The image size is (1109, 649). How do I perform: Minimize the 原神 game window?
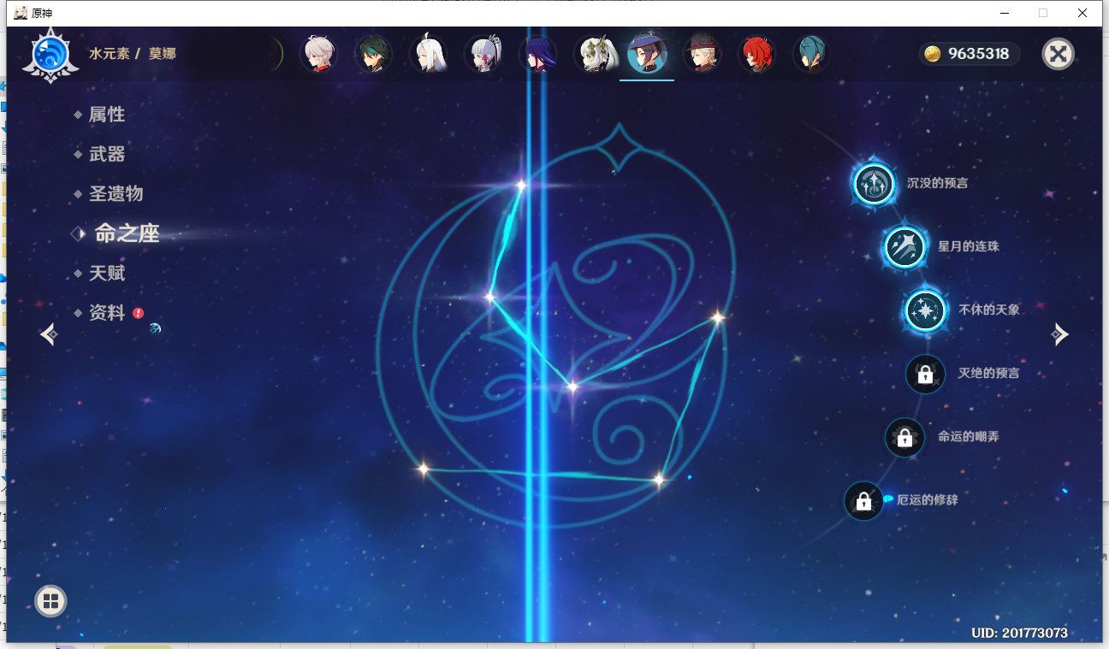(x=1004, y=13)
